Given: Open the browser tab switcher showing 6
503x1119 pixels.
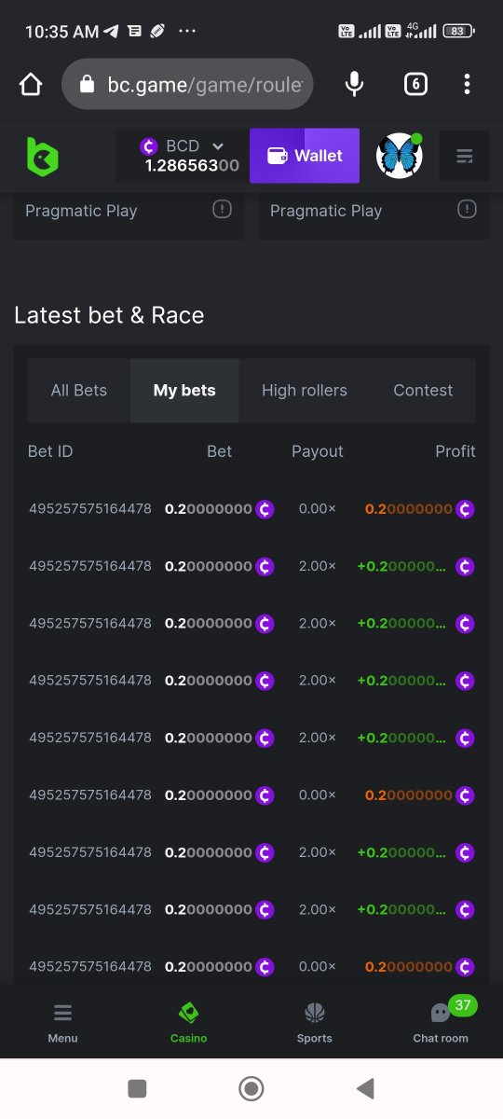Looking at the screenshot, I should (415, 84).
